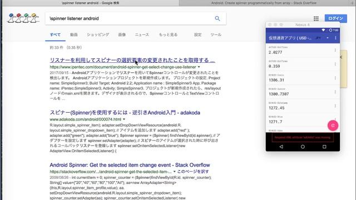
Task: Open three-dot menu for the 0.359 row
Action: (335, 64)
